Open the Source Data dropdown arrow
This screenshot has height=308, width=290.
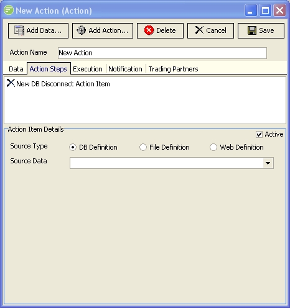coord(268,163)
